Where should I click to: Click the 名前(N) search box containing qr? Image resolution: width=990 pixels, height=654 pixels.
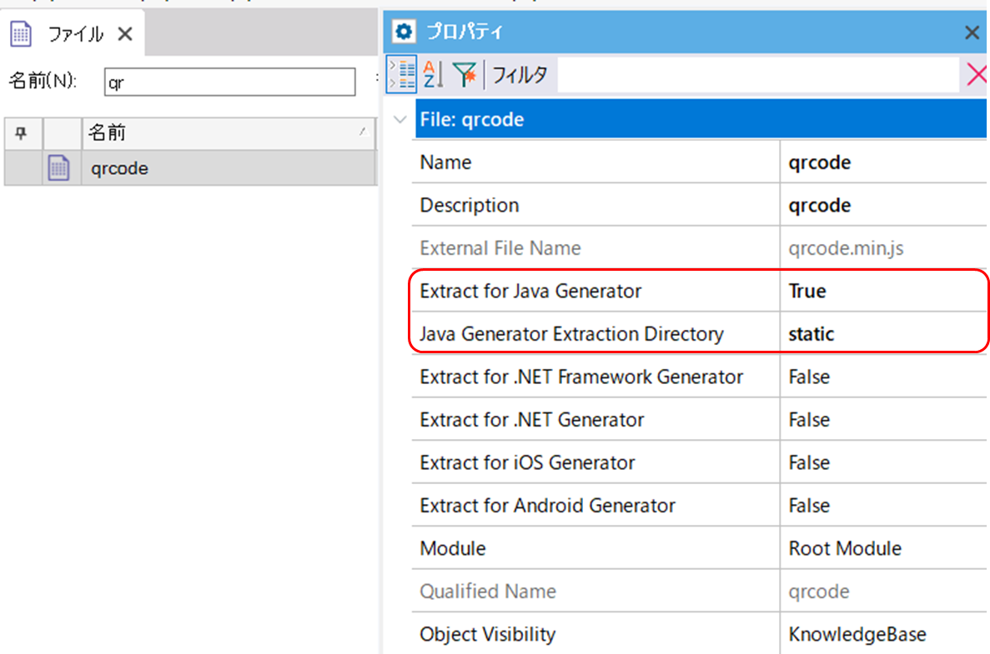pyautogui.click(x=229, y=82)
